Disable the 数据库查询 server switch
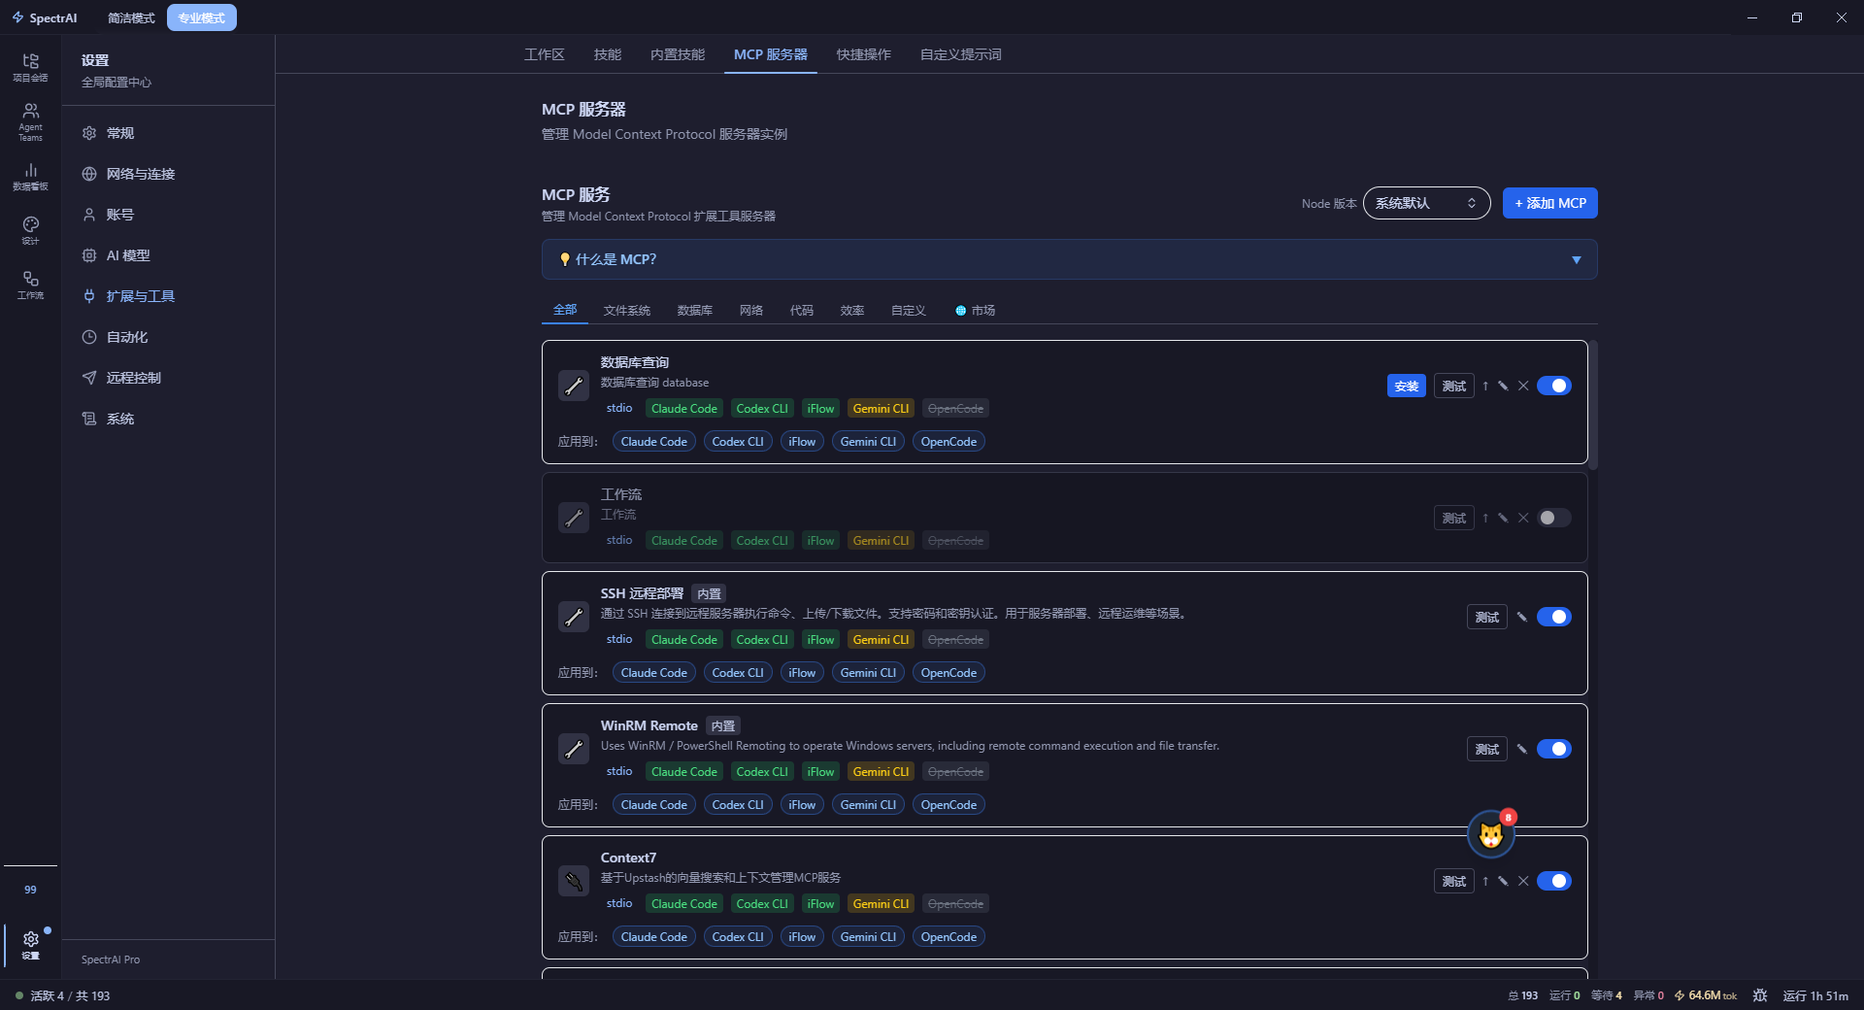Viewport: 1864px width, 1010px height. click(x=1554, y=386)
